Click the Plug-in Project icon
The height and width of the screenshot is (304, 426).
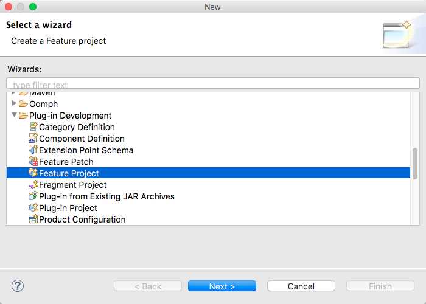[x=33, y=208]
